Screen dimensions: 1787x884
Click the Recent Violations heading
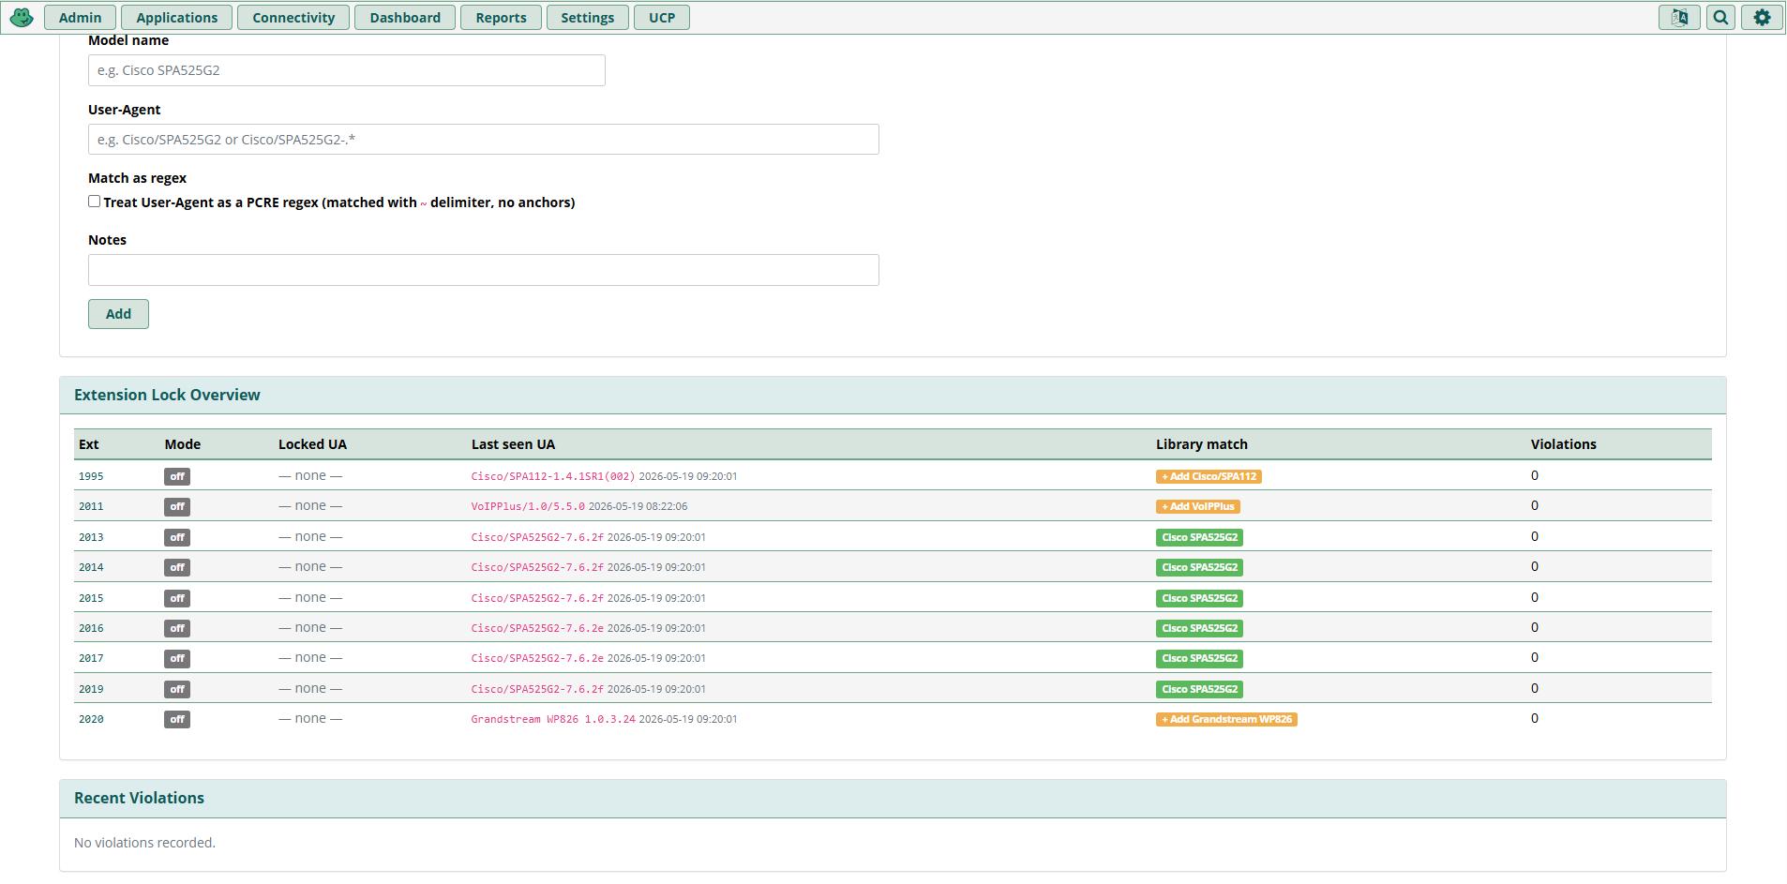pyautogui.click(x=139, y=798)
